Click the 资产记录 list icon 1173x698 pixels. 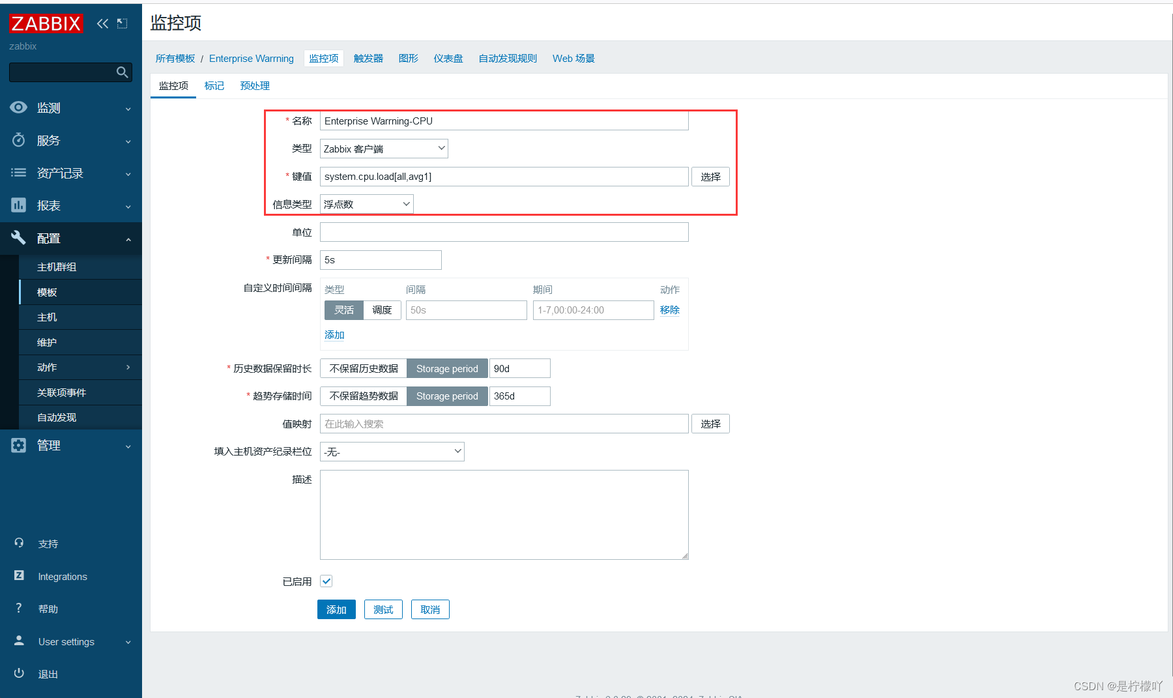pos(19,173)
